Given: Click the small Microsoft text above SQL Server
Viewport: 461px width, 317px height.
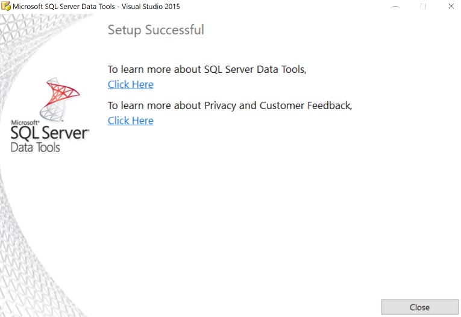Looking at the screenshot, I should [x=23, y=122].
